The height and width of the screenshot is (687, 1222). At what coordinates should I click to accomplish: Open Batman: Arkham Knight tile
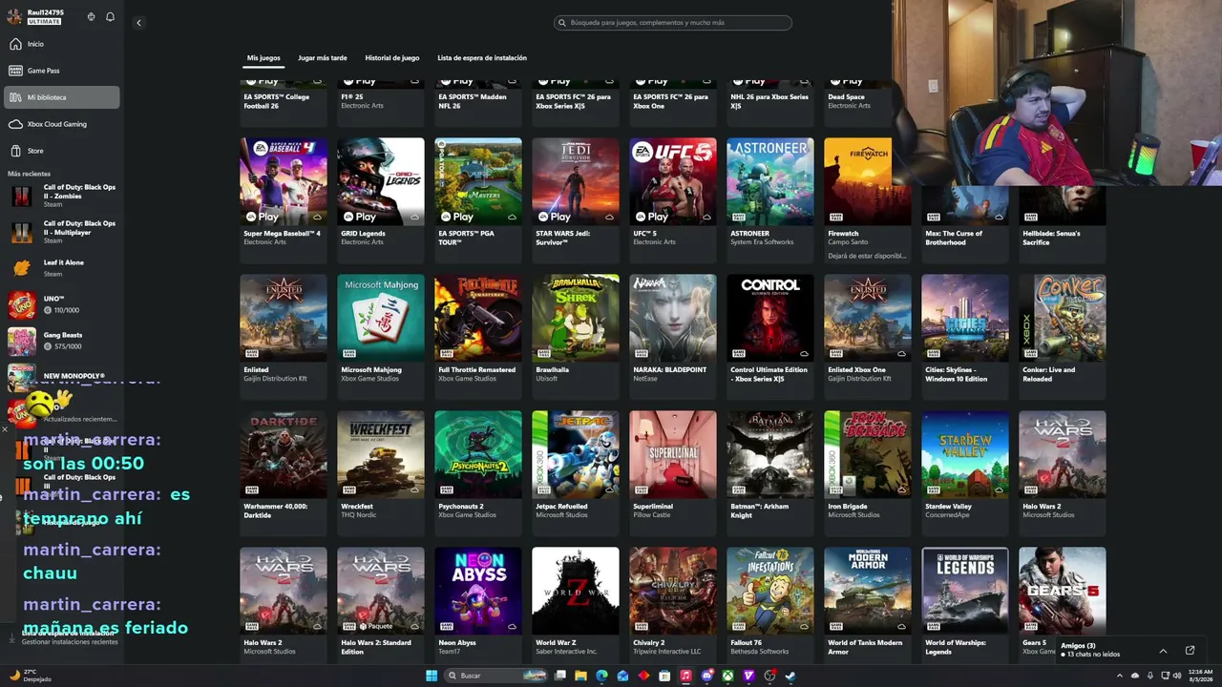[770, 473]
